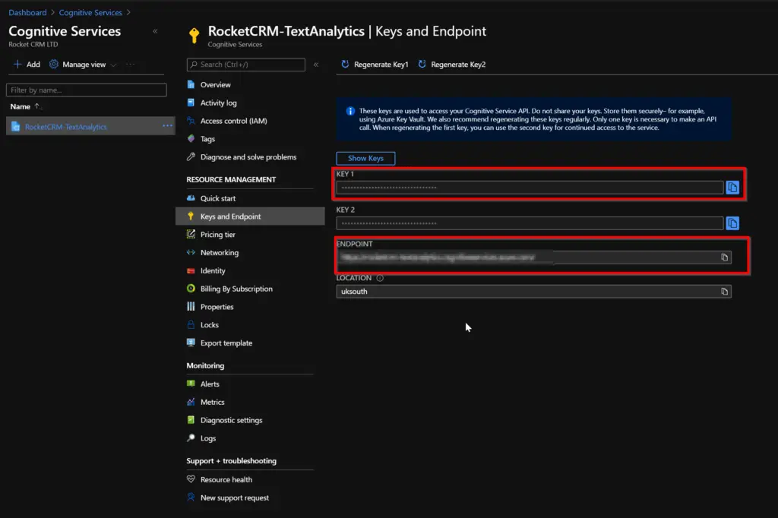Collapse the resource menu with double chevron
The width and height of the screenshot is (778, 518).
tap(316, 65)
